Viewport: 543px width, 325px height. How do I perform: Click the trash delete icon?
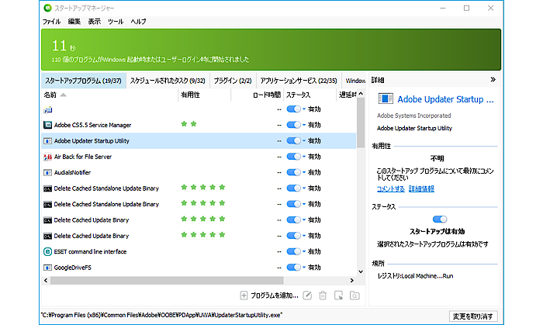pos(323,296)
